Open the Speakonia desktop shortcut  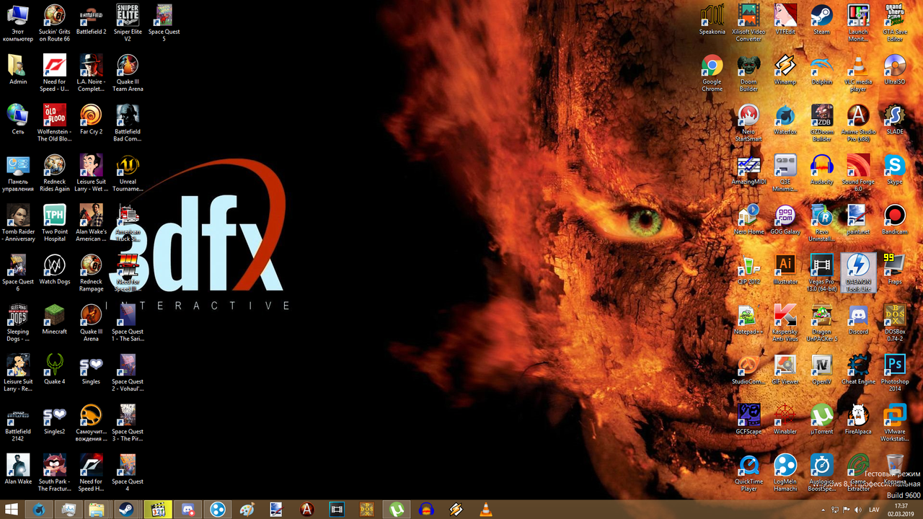point(712,20)
